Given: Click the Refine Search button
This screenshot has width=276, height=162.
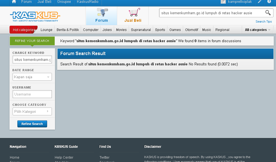Looking at the screenshot, I should pyautogui.click(x=32, y=124).
